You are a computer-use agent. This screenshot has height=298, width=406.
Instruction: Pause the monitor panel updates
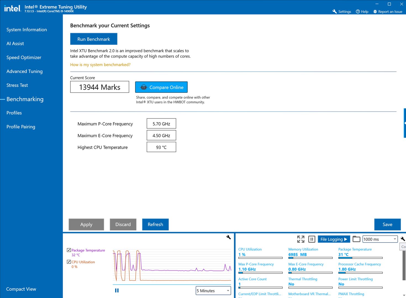pos(312,239)
